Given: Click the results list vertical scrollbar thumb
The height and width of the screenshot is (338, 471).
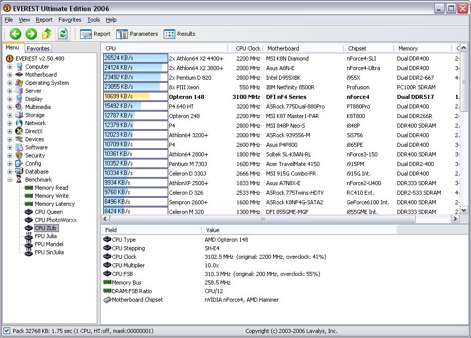Looking at the screenshot, I should pos(464,82).
